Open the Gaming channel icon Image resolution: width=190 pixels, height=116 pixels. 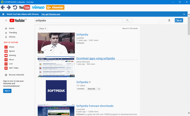tap(6, 55)
